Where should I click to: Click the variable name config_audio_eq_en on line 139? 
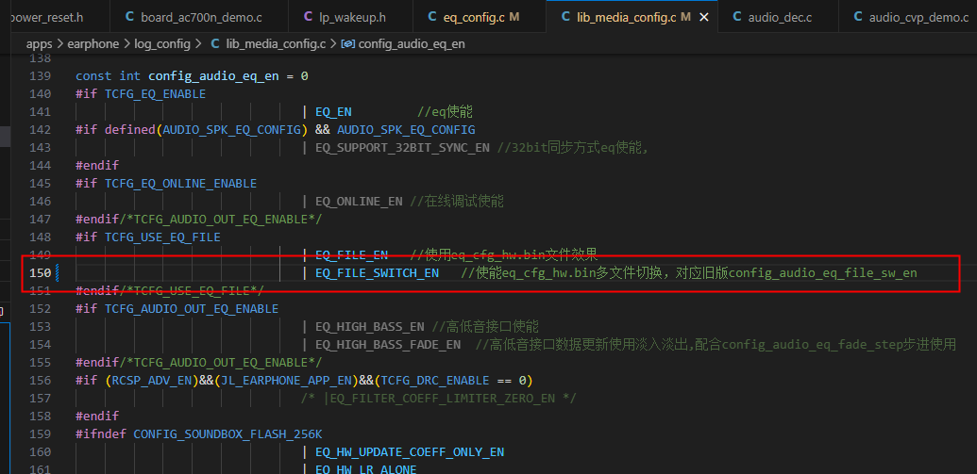tap(213, 76)
